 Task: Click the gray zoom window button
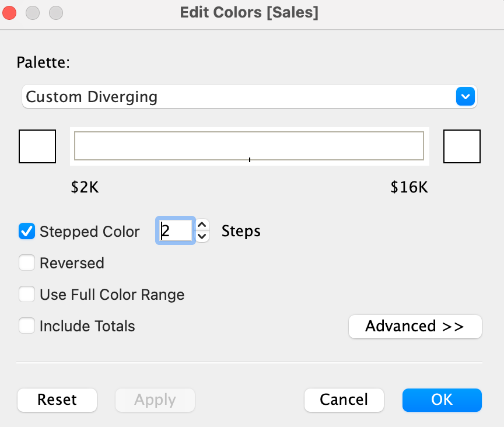pos(56,13)
